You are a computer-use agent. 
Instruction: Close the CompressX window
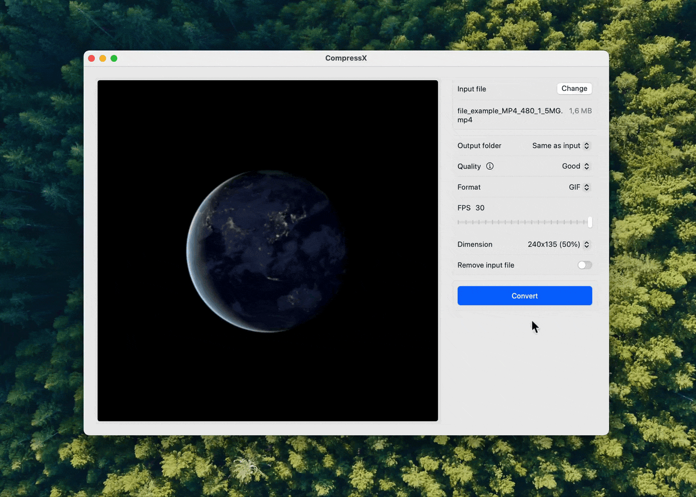pos(91,58)
